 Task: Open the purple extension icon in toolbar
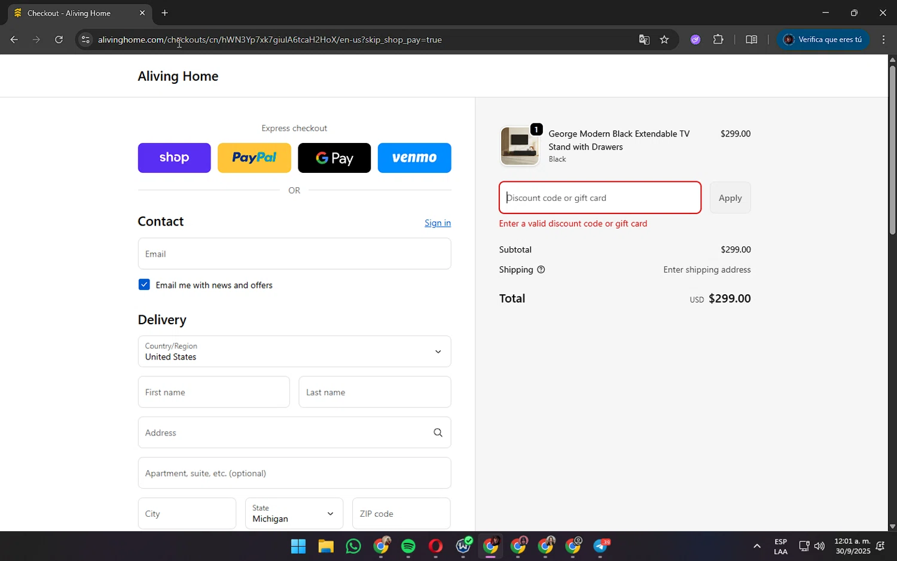695,39
